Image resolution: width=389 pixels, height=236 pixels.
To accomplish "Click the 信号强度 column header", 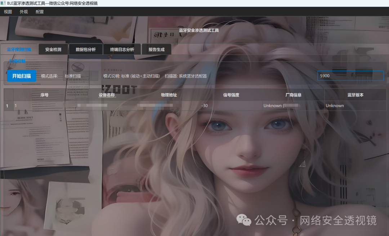I will pos(231,95).
